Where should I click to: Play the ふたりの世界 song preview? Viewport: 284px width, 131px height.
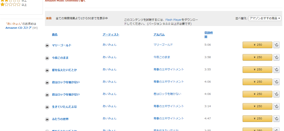pyautogui.click(x=47, y=119)
